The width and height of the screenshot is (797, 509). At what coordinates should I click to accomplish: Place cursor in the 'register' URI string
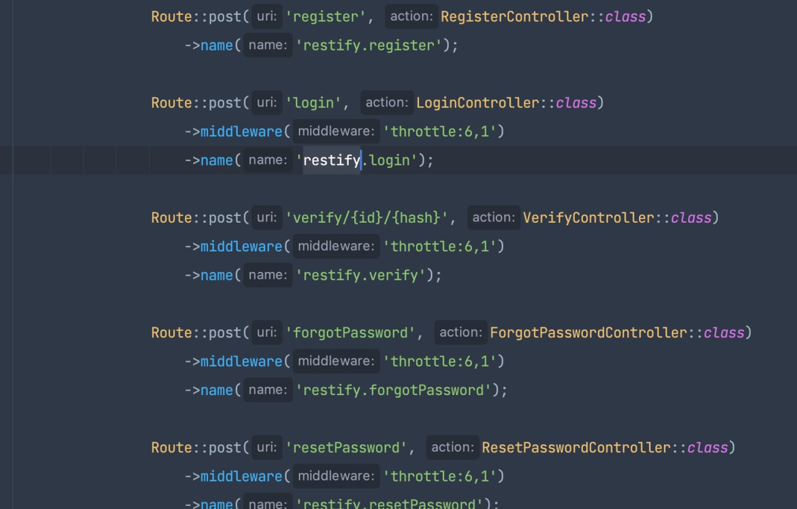coord(326,17)
